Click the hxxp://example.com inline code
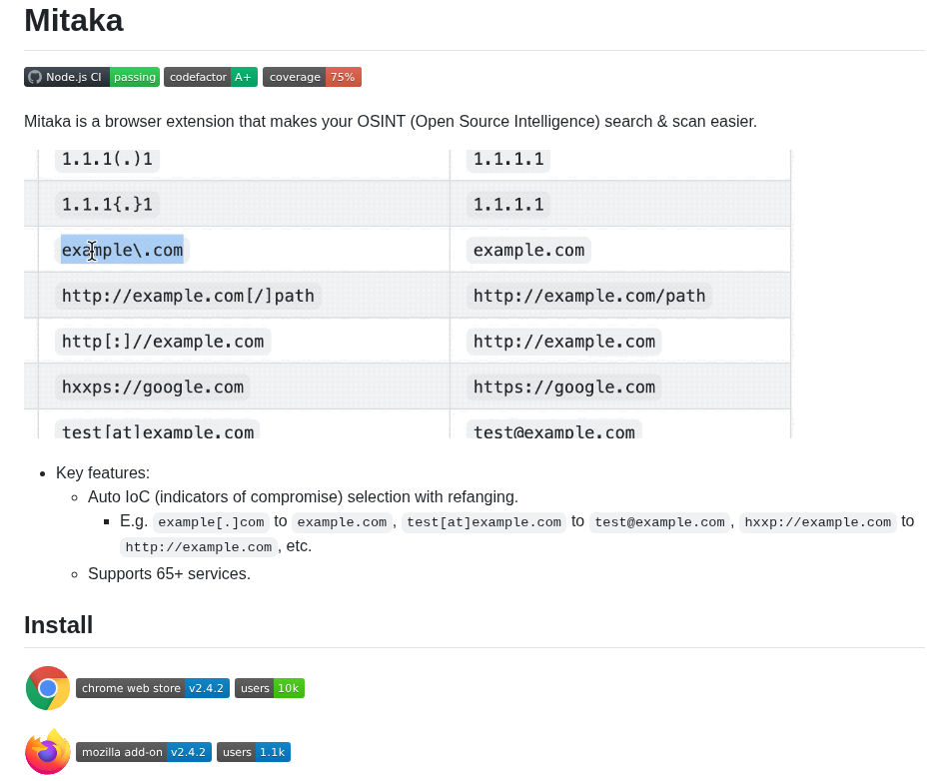Viewport: 946px width, 781px height. coord(817,522)
